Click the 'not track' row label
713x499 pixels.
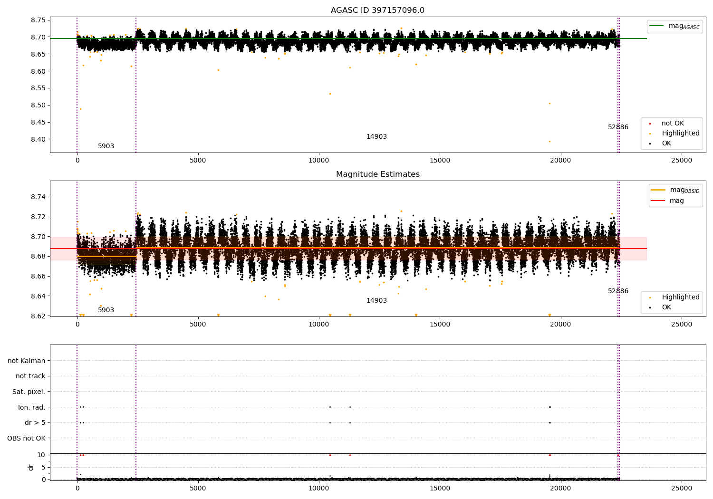point(30,376)
